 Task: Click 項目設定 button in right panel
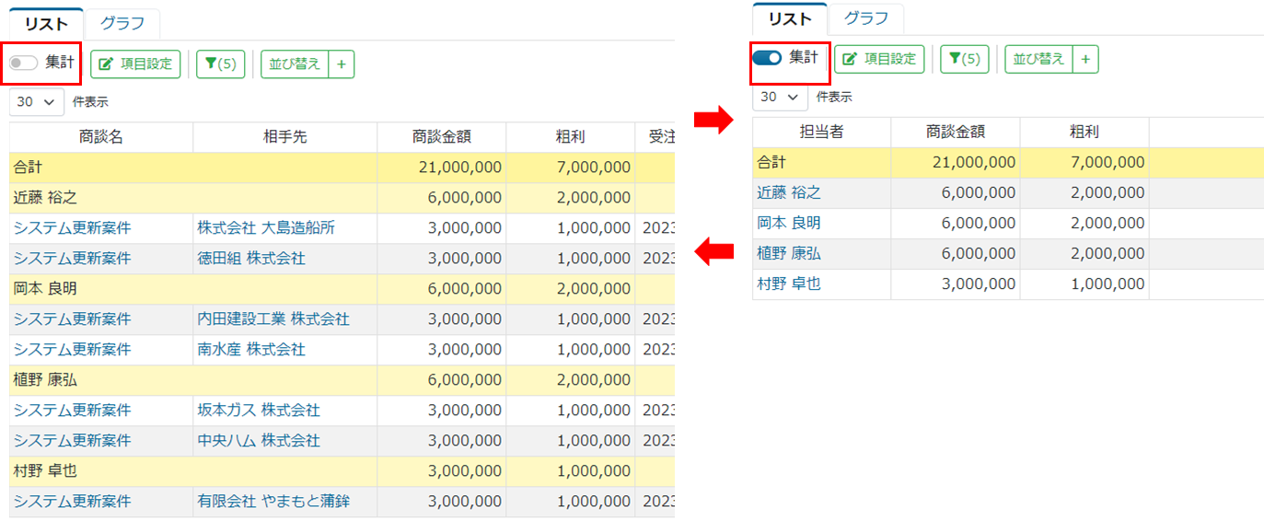pos(879,59)
